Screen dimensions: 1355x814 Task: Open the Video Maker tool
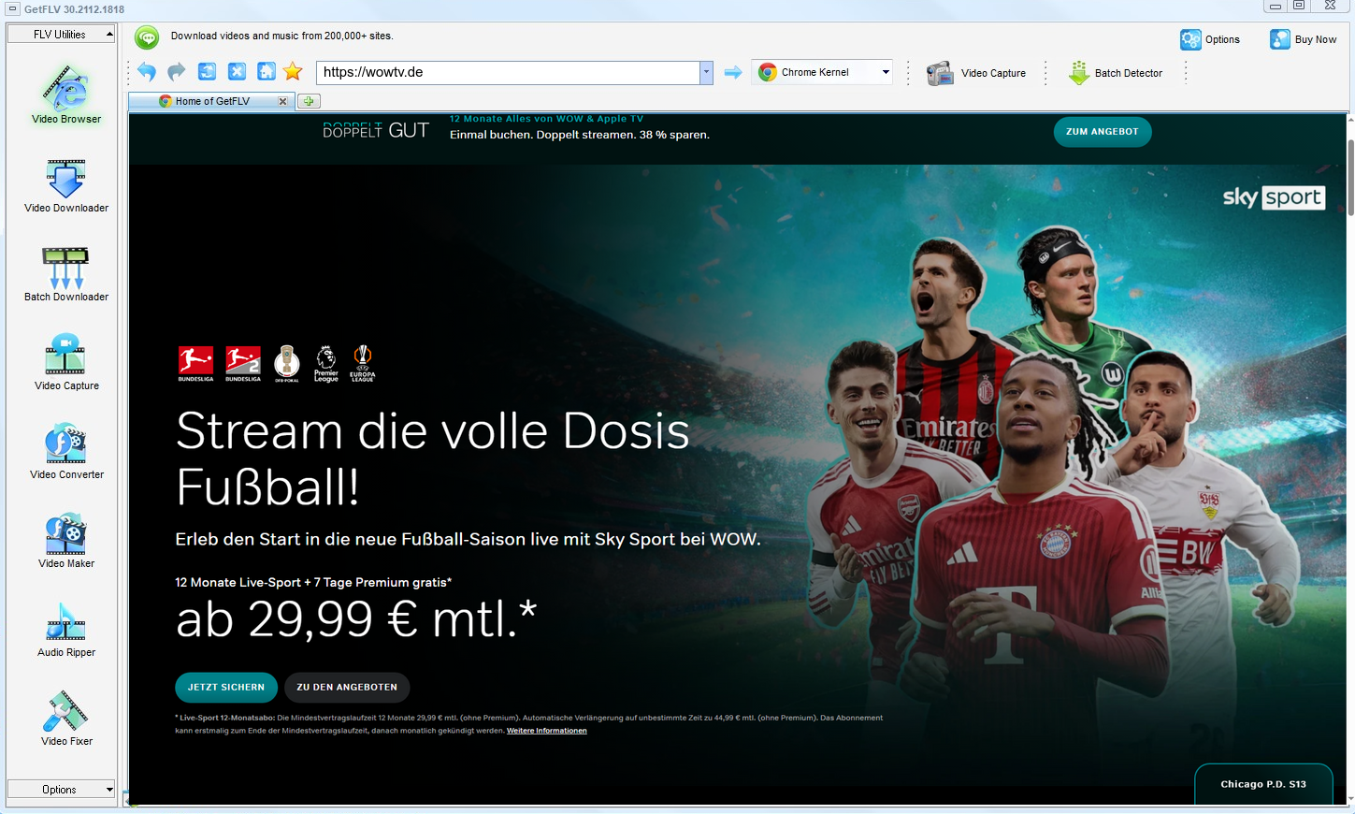point(65,541)
